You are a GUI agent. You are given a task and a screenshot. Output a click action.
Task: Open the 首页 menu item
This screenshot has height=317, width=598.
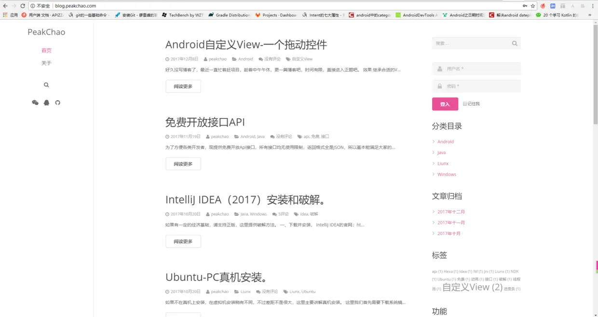pyautogui.click(x=46, y=50)
